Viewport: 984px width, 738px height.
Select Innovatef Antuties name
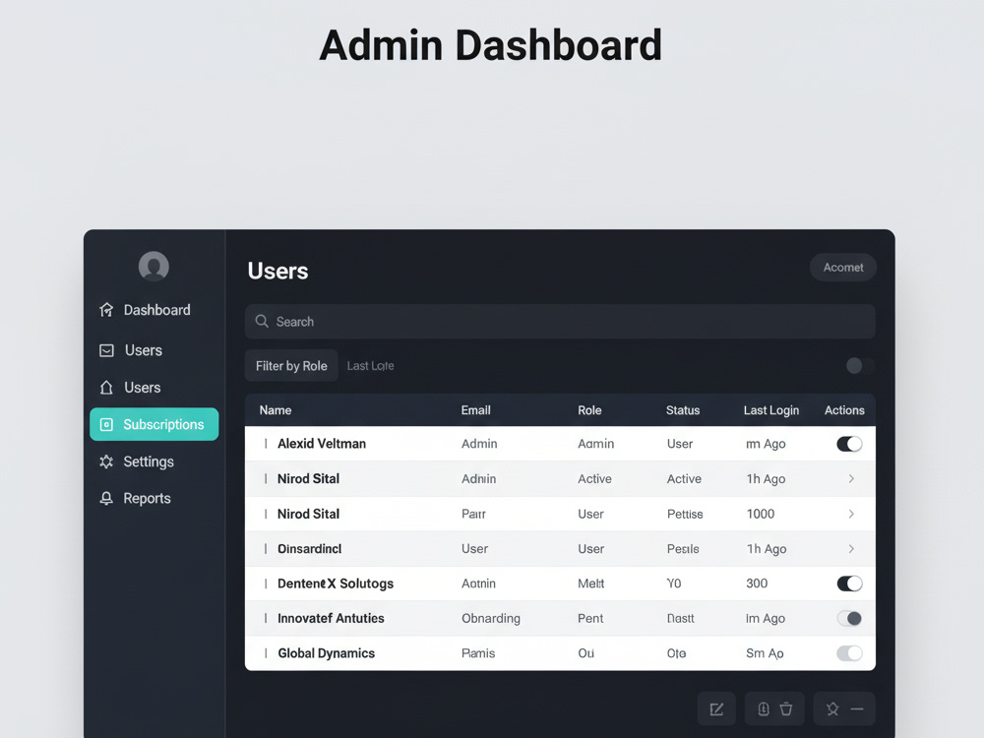click(x=331, y=618)
